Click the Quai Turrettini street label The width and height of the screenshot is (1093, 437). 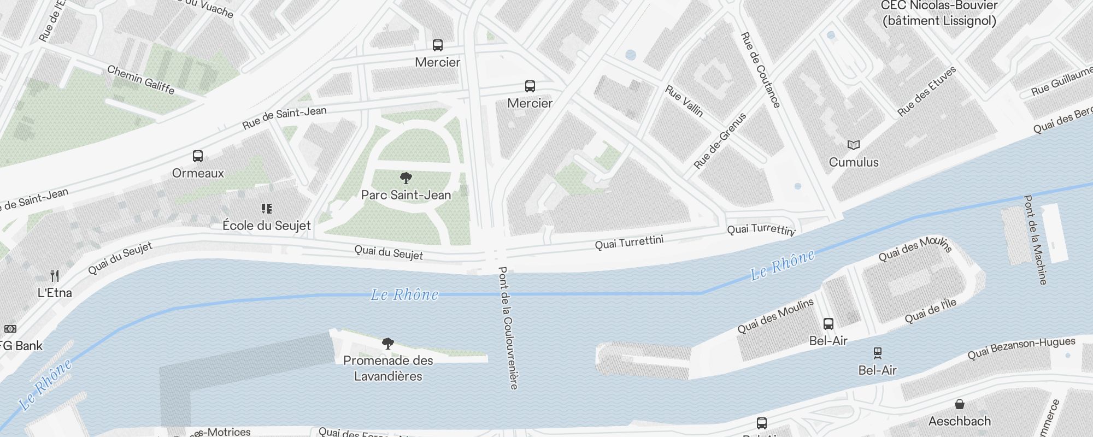tap(629, 242)
